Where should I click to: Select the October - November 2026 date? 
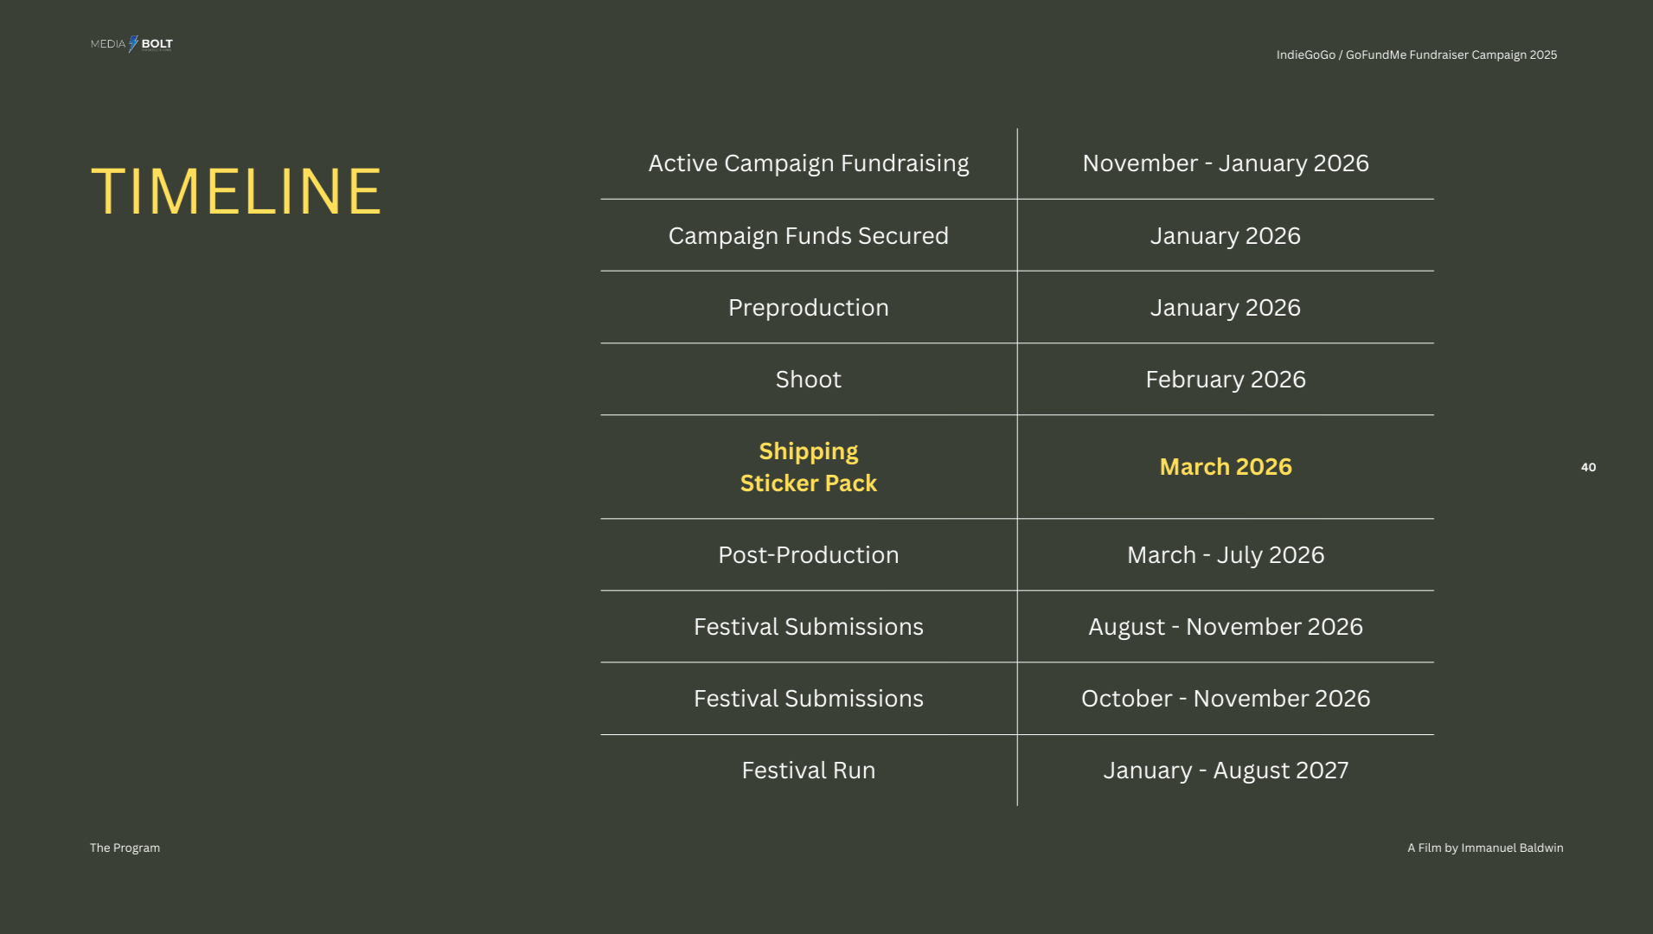[x=1225, y=699]
